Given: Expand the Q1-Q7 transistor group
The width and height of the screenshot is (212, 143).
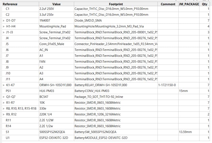Looking at the screenshot, I should pyautogui.click(x=3, y=97).
